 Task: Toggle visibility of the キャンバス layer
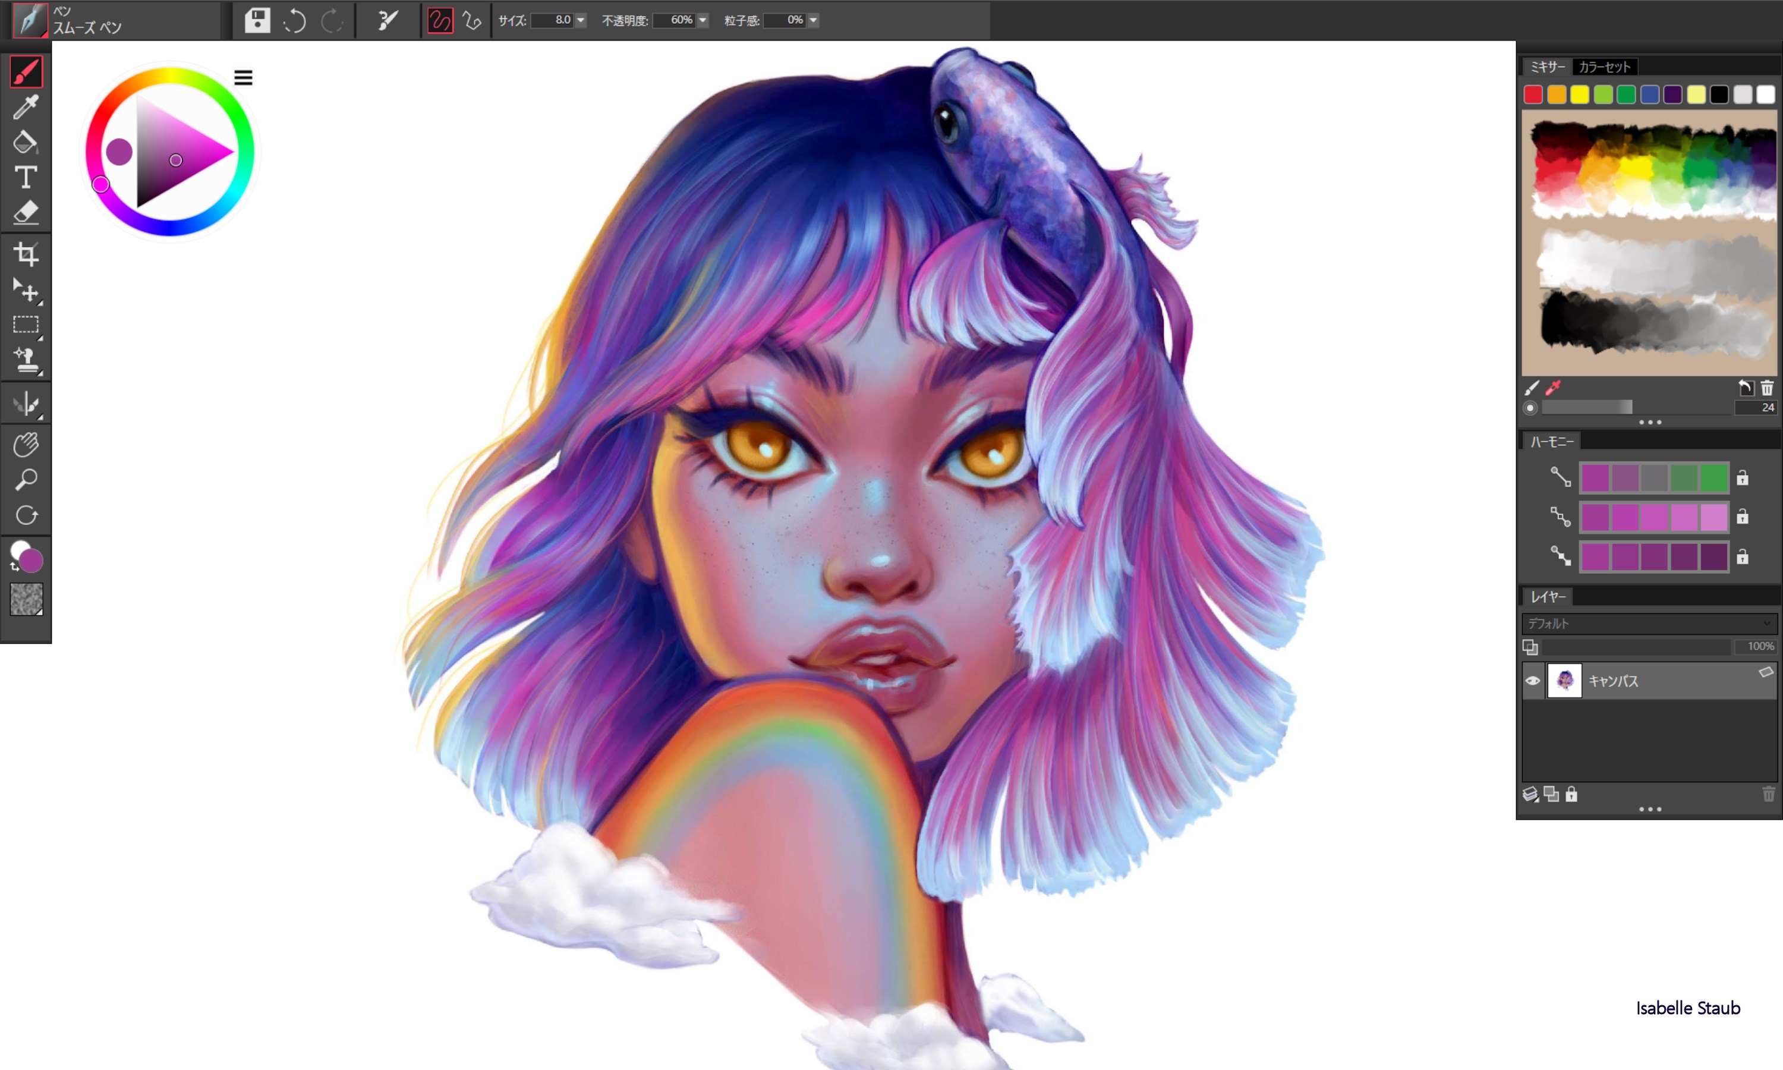1532,680
